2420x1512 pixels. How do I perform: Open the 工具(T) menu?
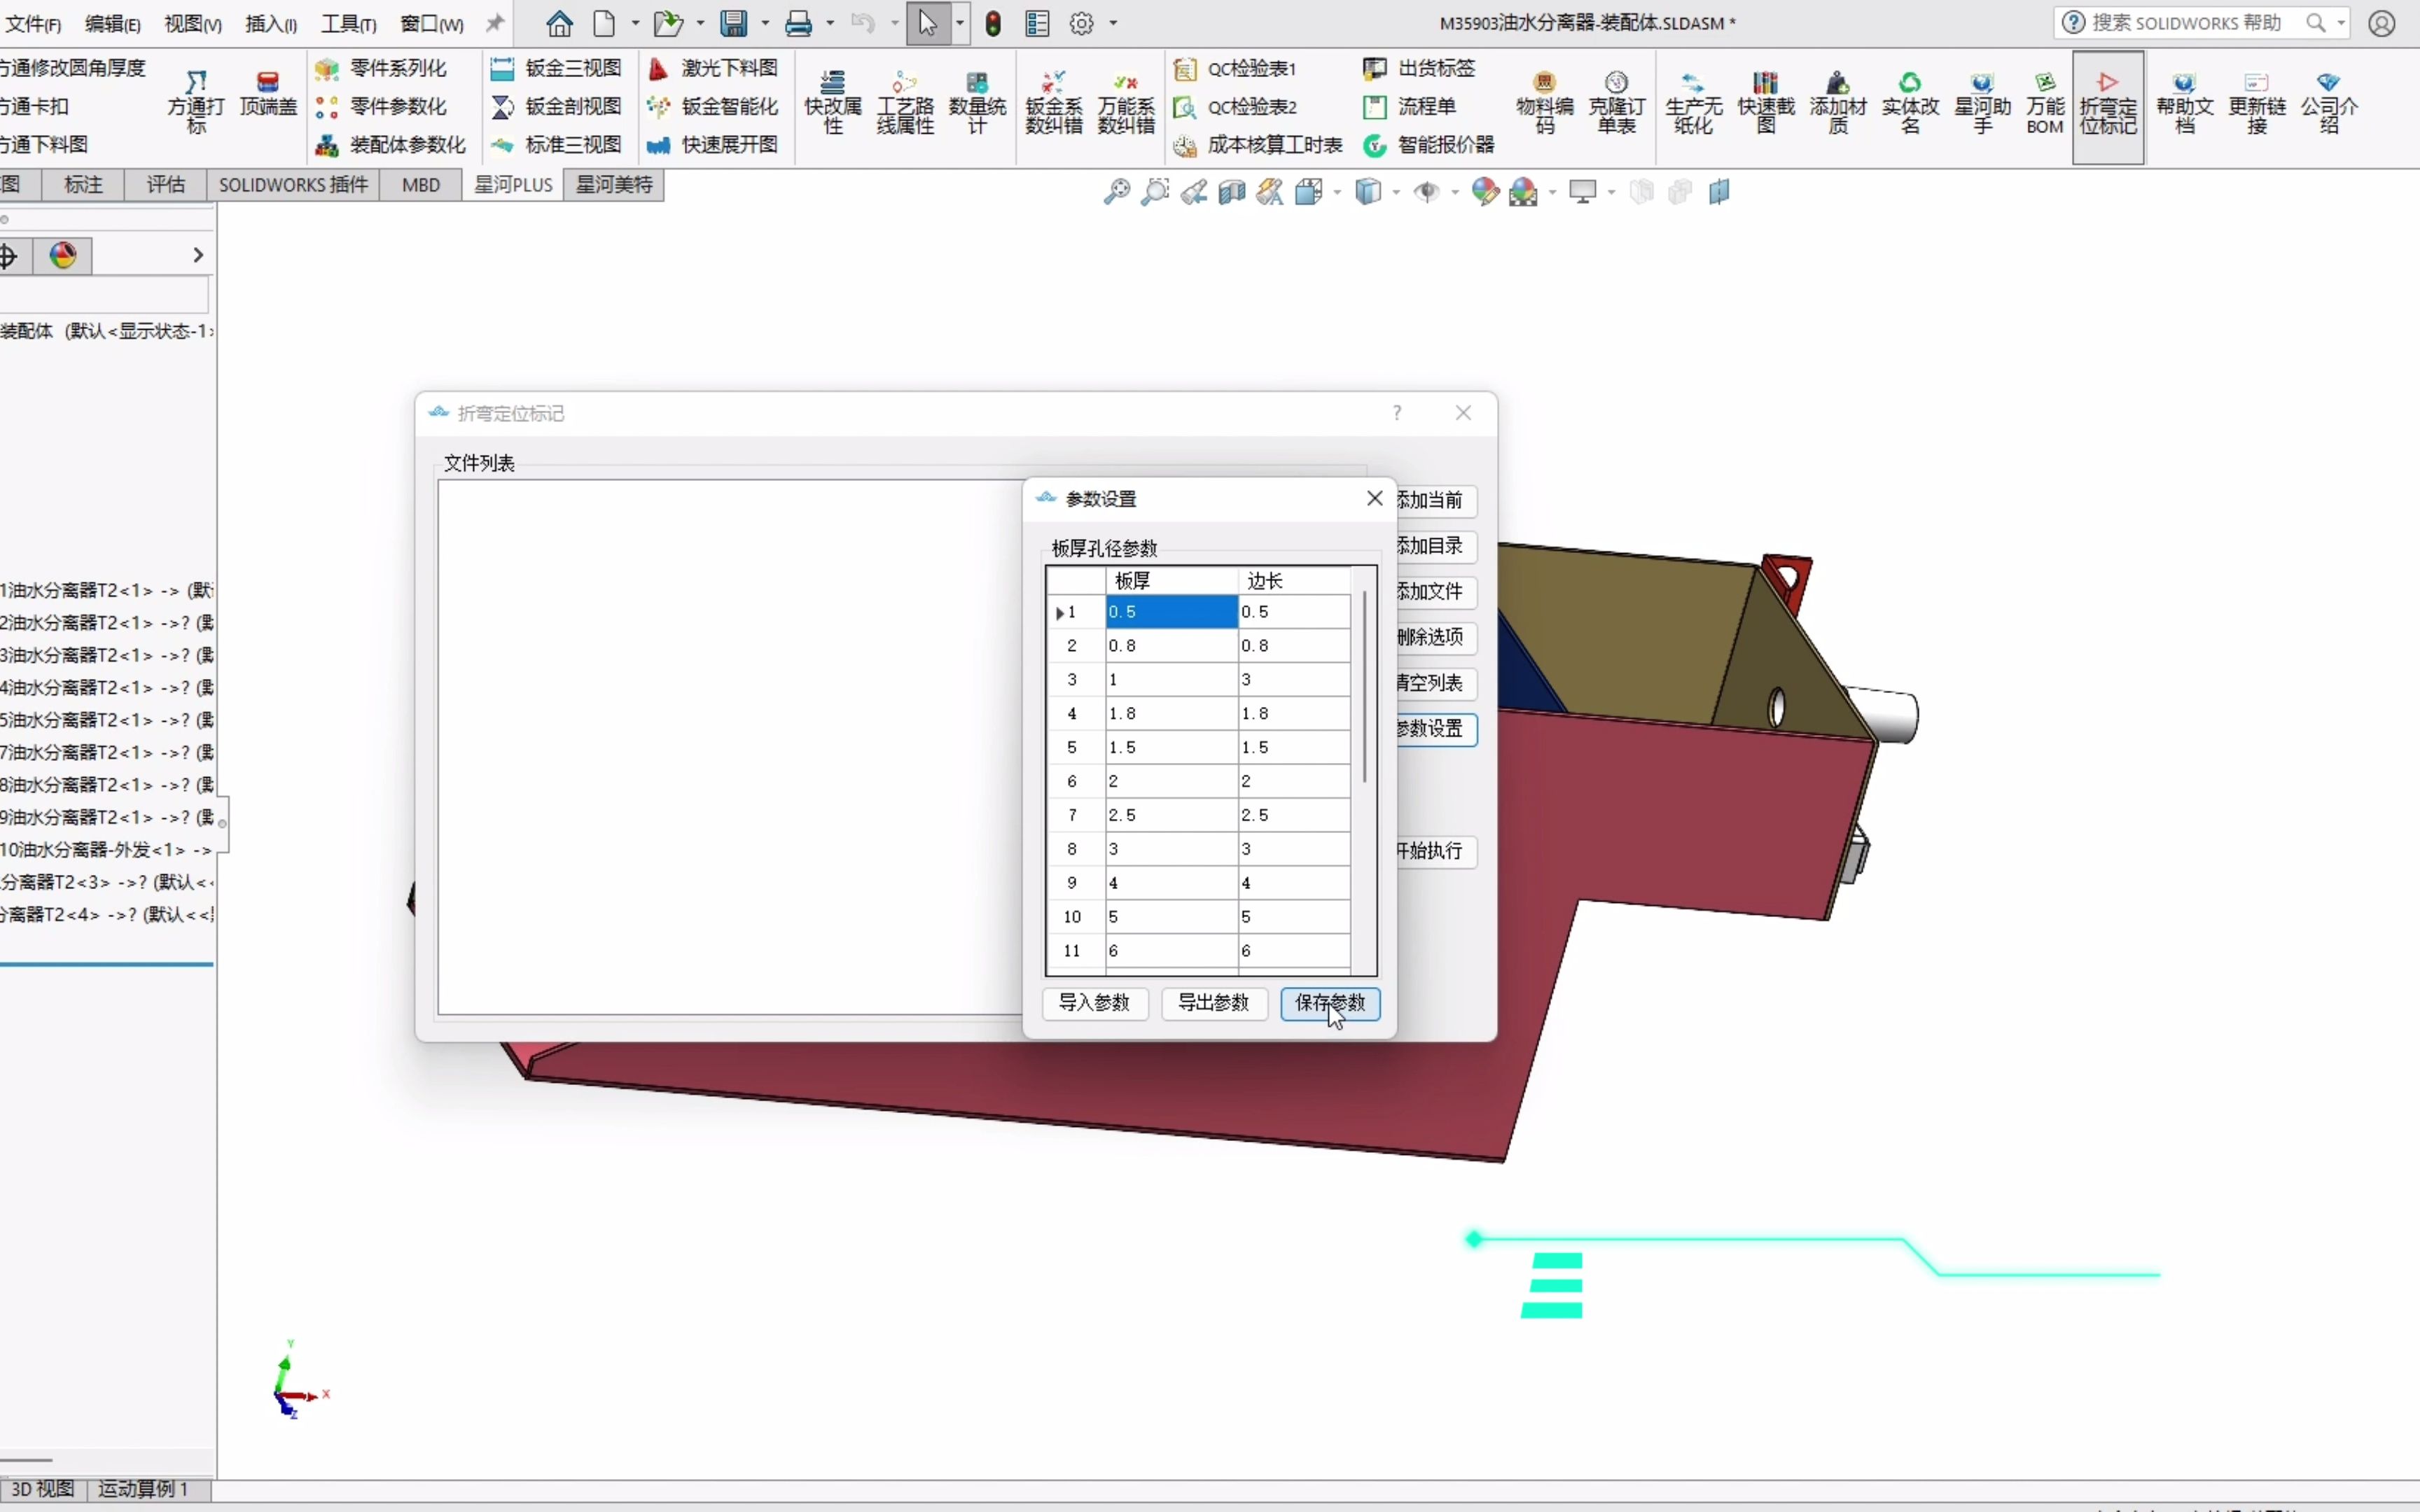pos(348,24)
